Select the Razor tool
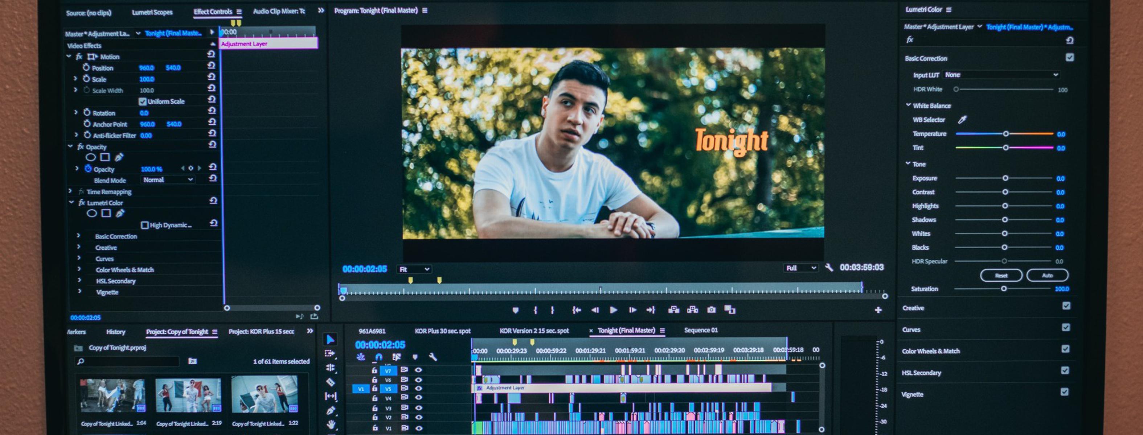Screen dimensions: 1143x435 331,382
